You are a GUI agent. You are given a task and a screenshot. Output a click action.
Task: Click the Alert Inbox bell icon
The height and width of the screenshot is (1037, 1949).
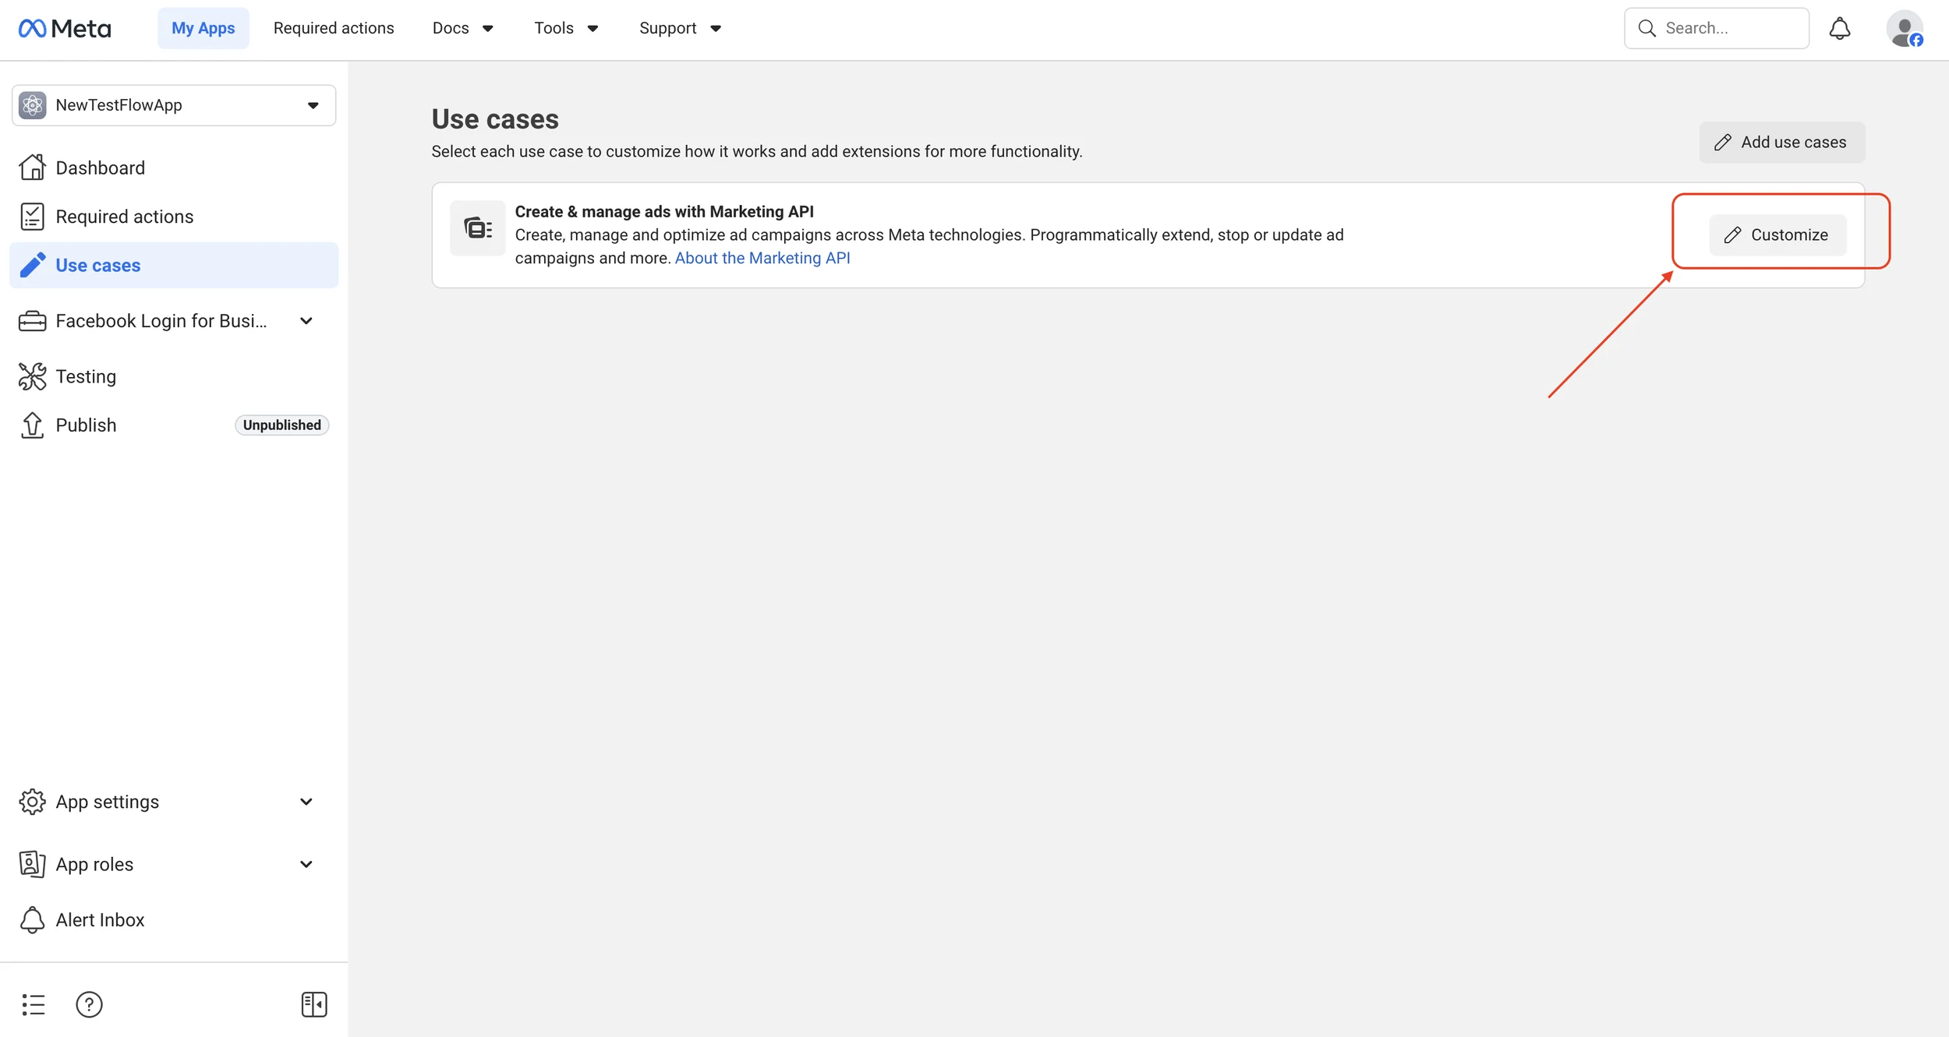[32, 920]
